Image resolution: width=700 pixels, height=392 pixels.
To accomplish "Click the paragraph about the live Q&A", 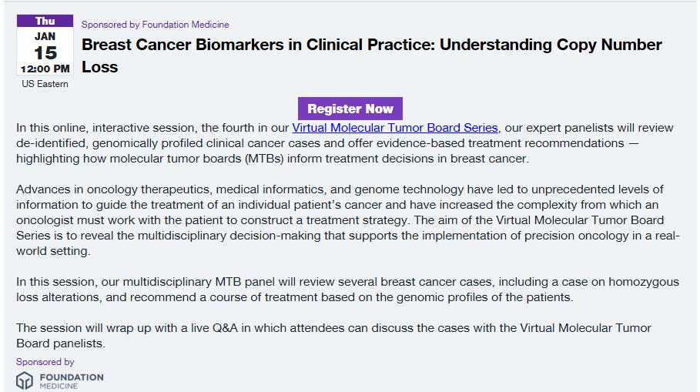I will coord(333,336).
